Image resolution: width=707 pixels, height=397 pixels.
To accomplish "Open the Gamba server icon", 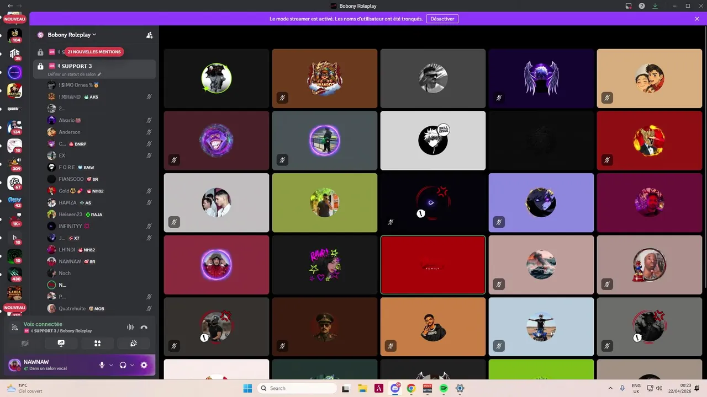I will [15, 293].
